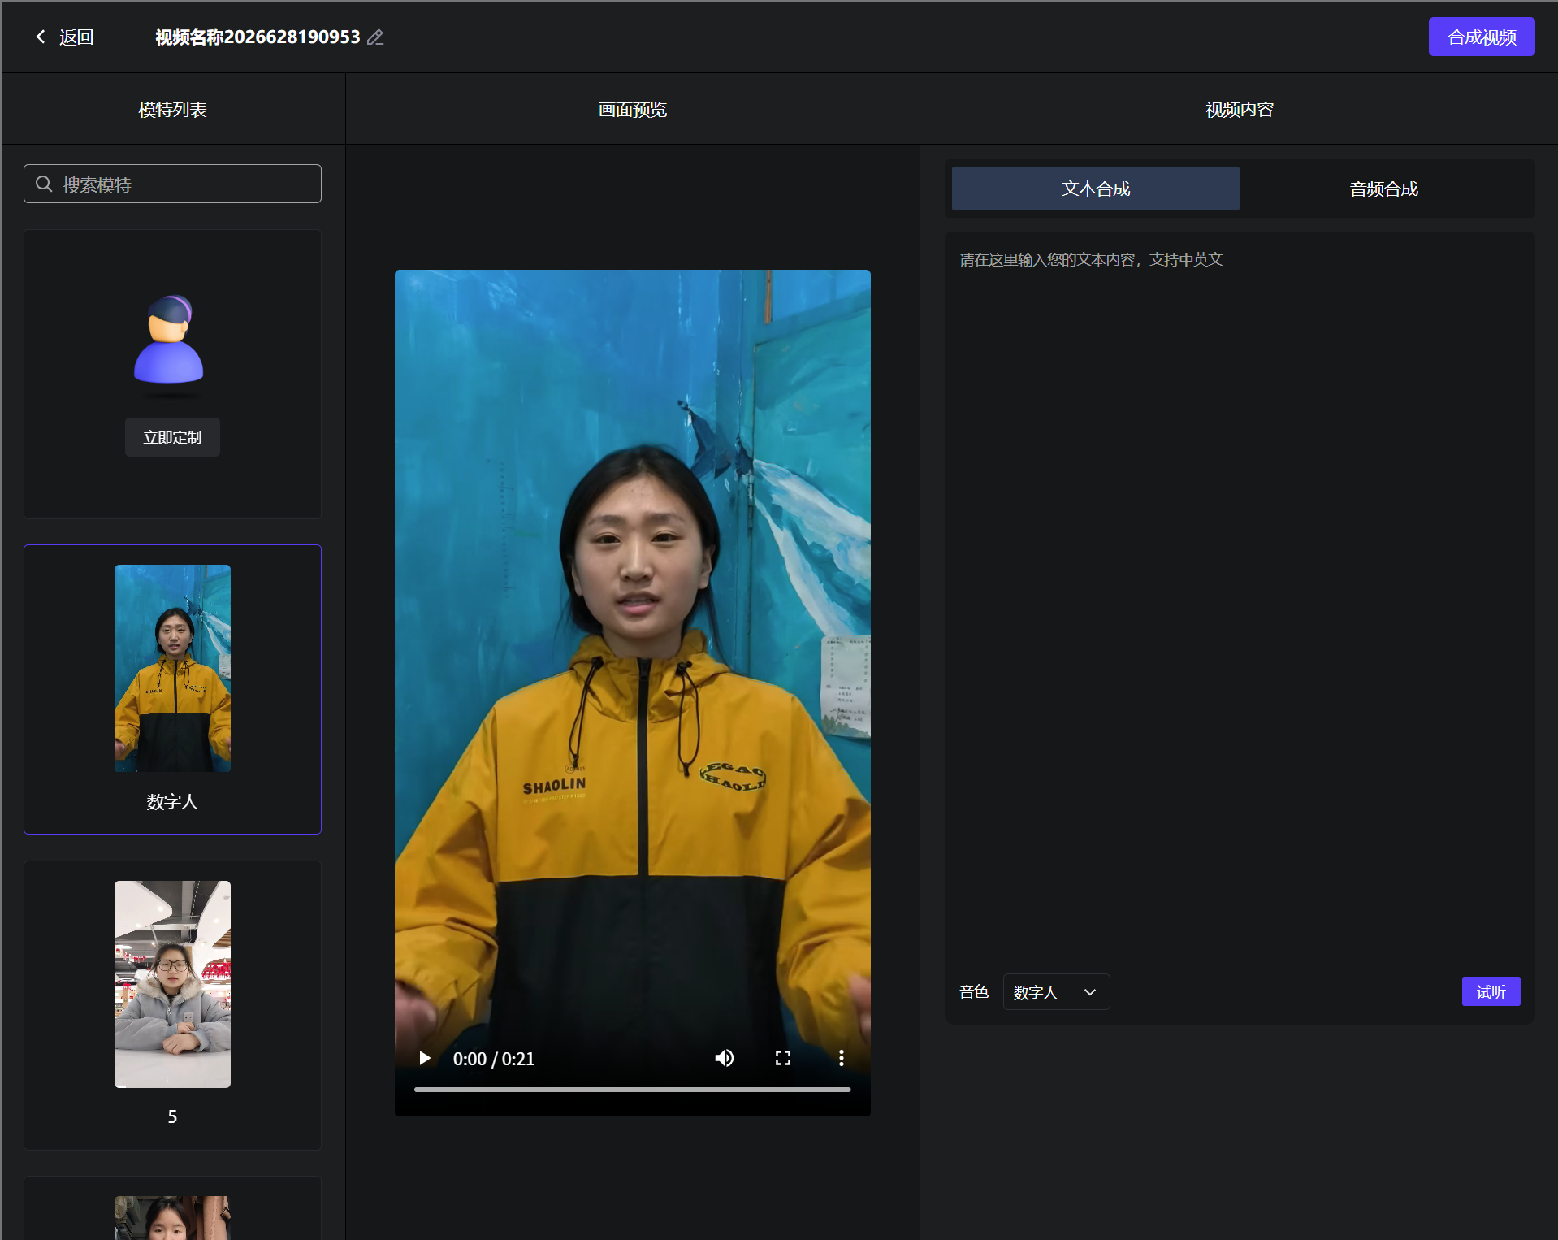The image size is (1558, 1240).
Task: Open the 音色 voice dropdown
Action: coord(1056,992)
